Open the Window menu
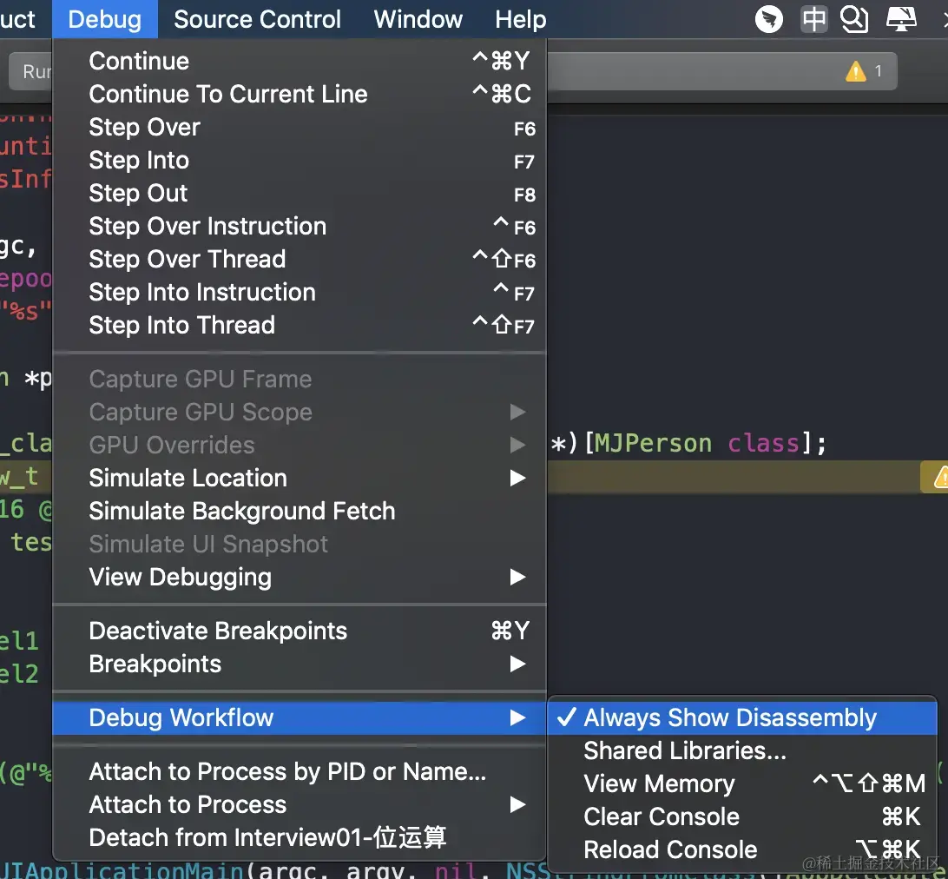 (418, 19)
